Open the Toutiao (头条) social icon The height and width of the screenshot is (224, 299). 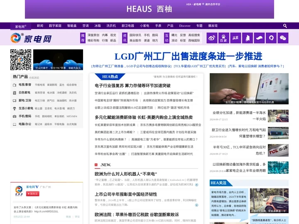(235, 38)
